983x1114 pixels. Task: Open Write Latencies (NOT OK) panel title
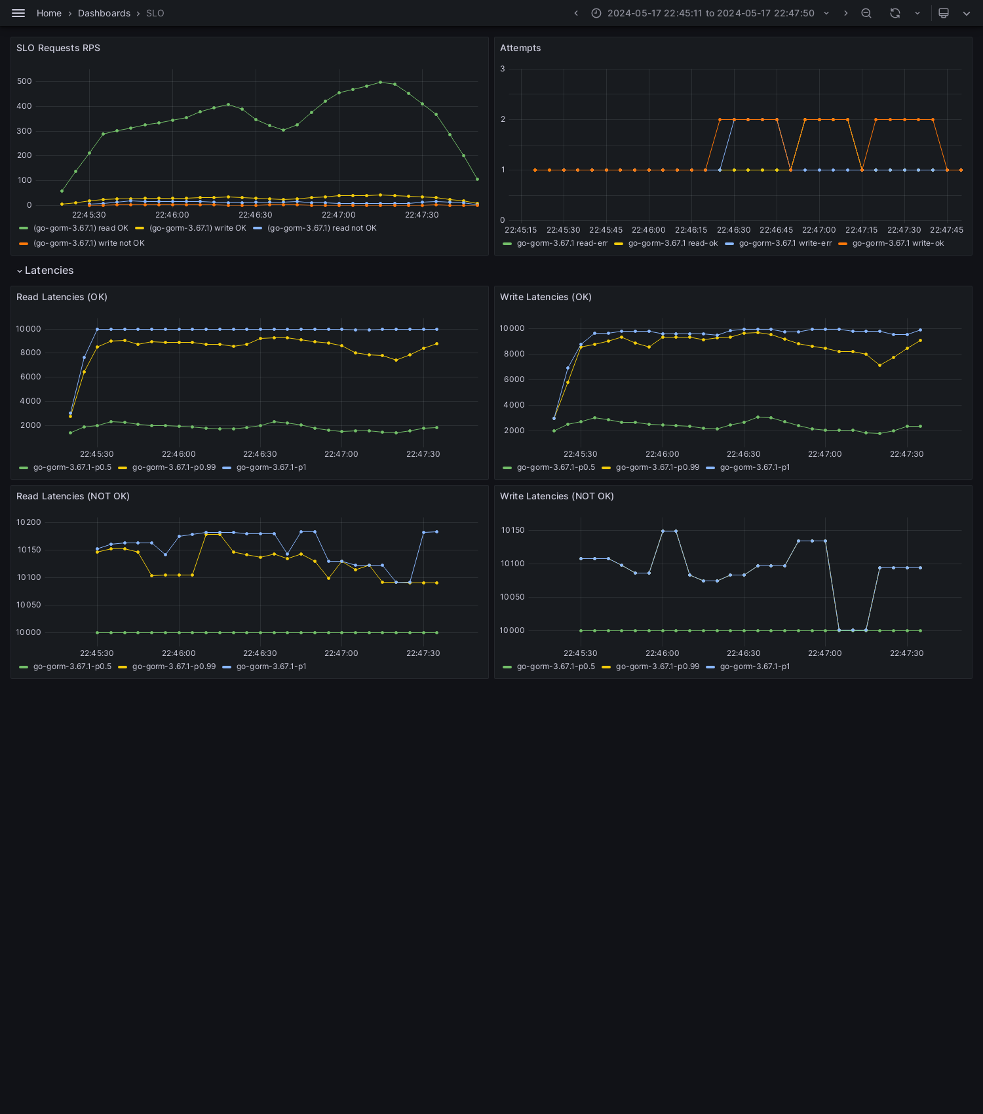557,496
